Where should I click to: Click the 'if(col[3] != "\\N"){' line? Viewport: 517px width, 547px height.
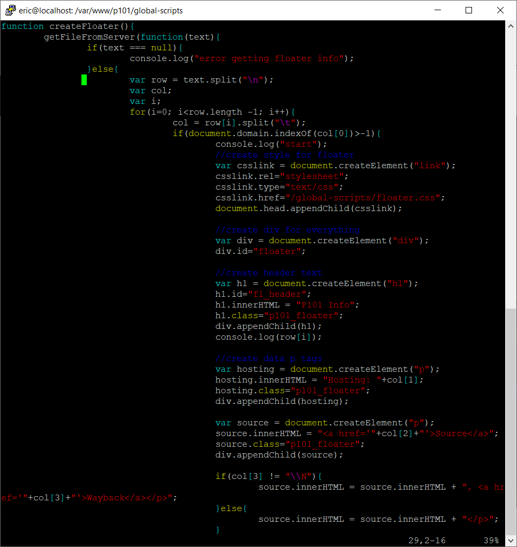(268, 476)
